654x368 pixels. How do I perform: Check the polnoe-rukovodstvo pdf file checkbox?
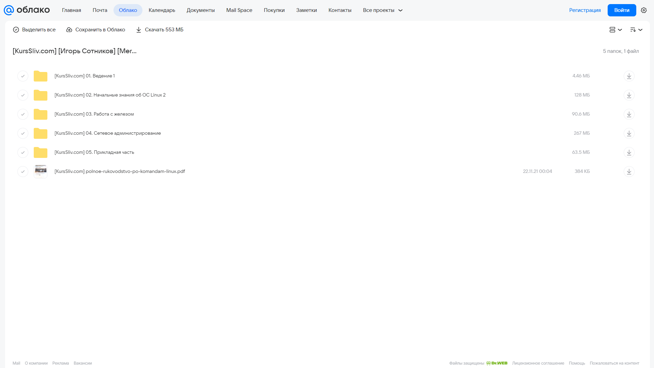click(23, 172)
